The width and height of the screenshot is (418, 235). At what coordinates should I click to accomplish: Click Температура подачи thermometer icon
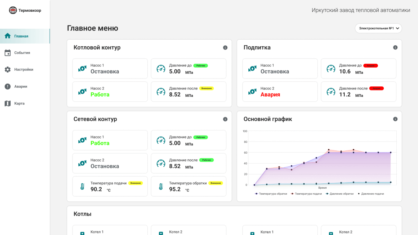[x=82, y=187]
